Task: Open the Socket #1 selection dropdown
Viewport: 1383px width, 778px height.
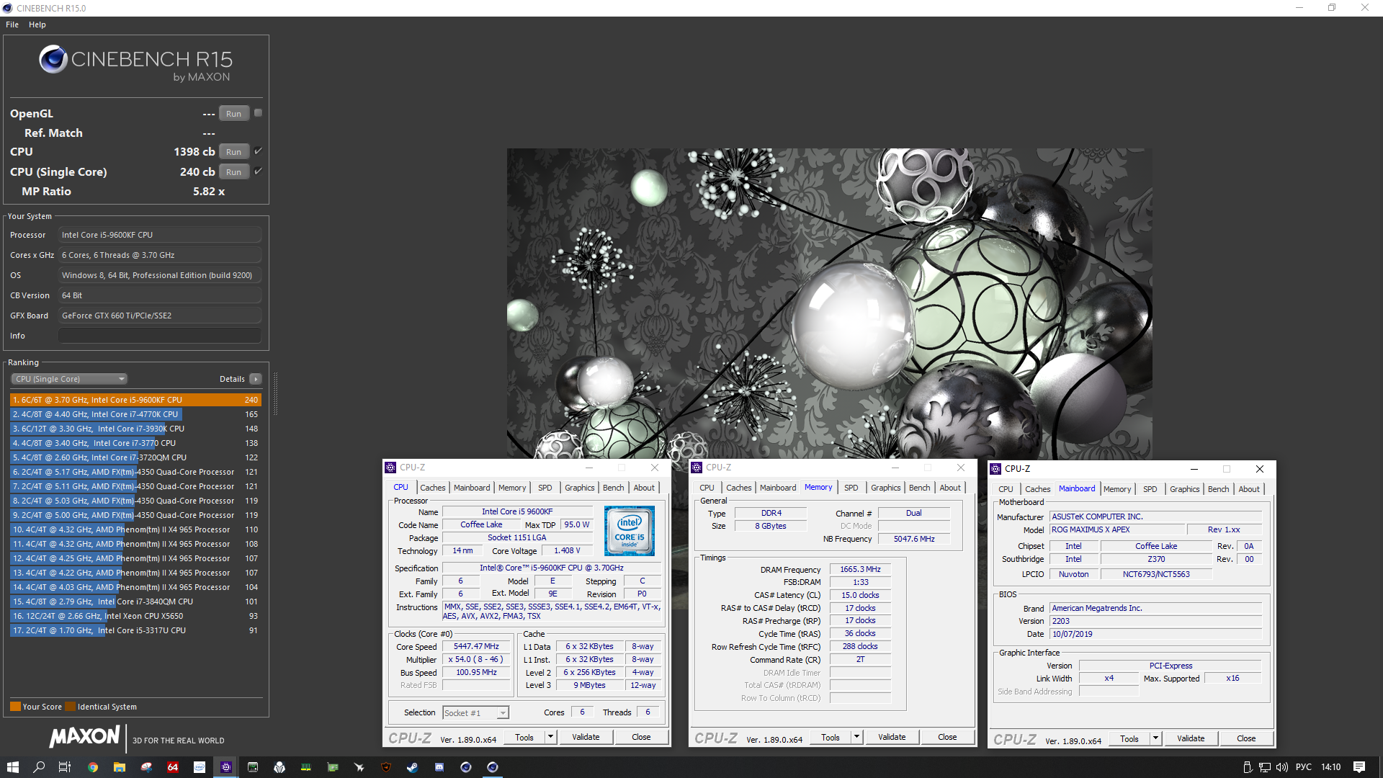Action: coord(476,713)
